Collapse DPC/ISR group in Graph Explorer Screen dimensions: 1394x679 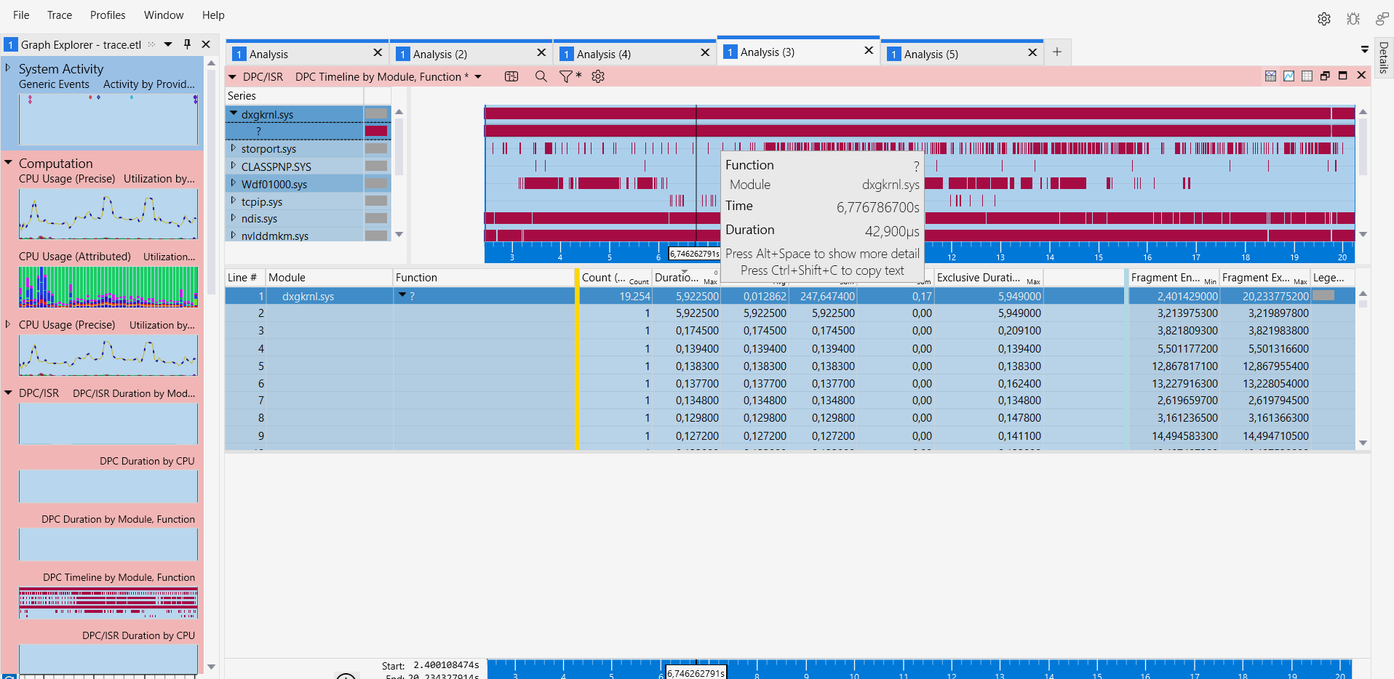8,393
